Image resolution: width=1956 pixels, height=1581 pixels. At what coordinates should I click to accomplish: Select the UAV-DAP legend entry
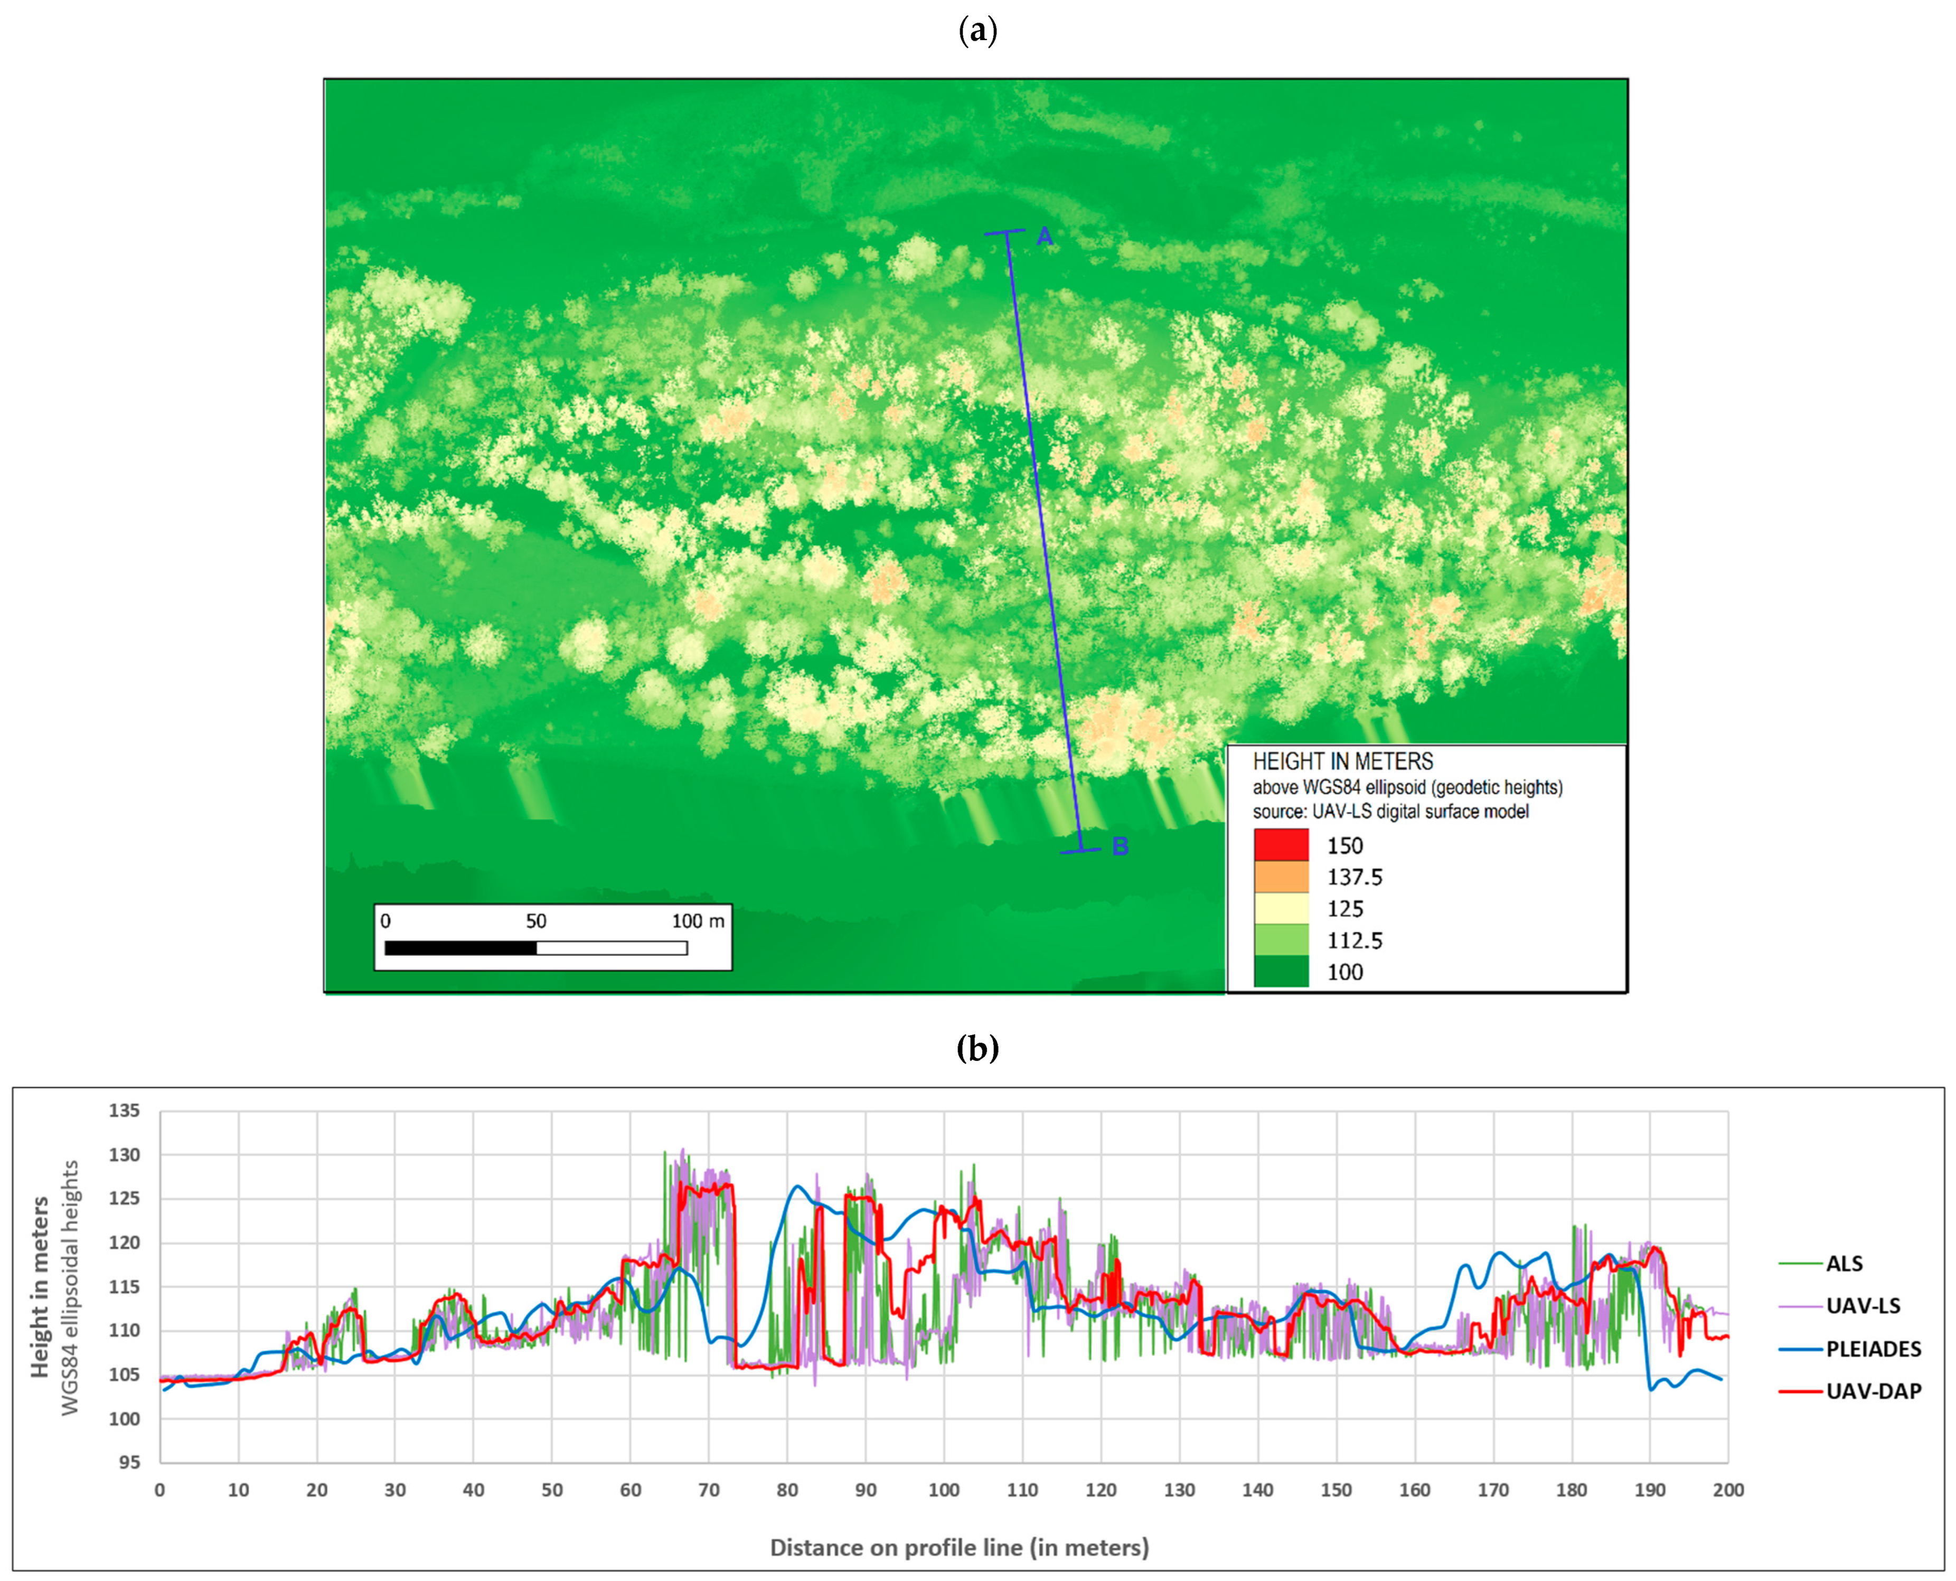click(1850, 1391)
